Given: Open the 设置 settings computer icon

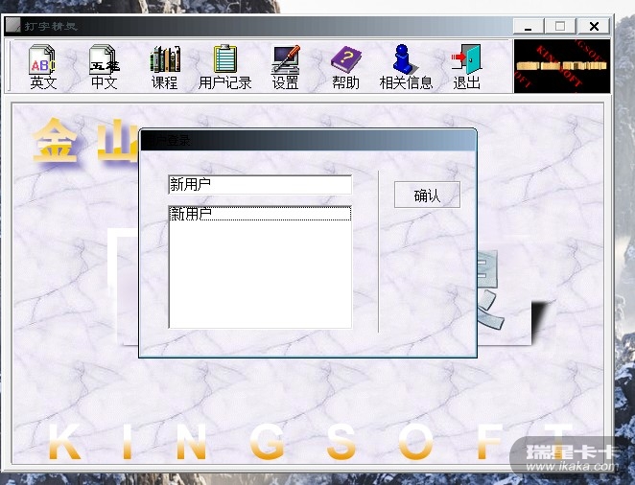Looking at the screenshot, I should (x=286, y=67).
